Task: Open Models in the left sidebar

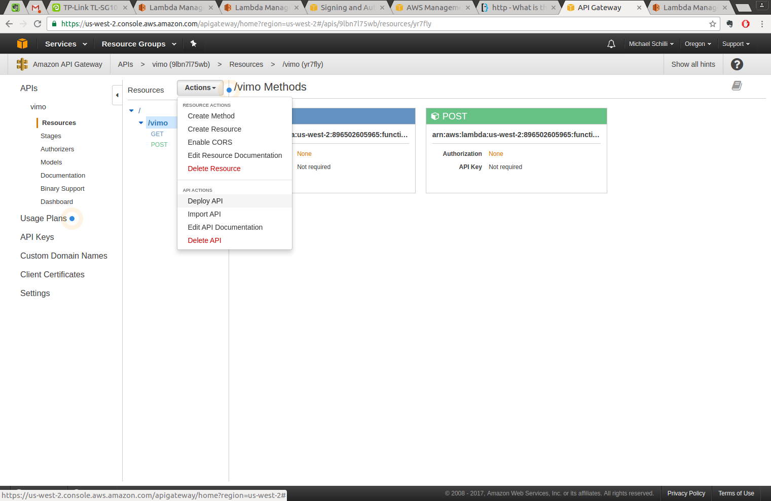Action: (x=51, y=162)
